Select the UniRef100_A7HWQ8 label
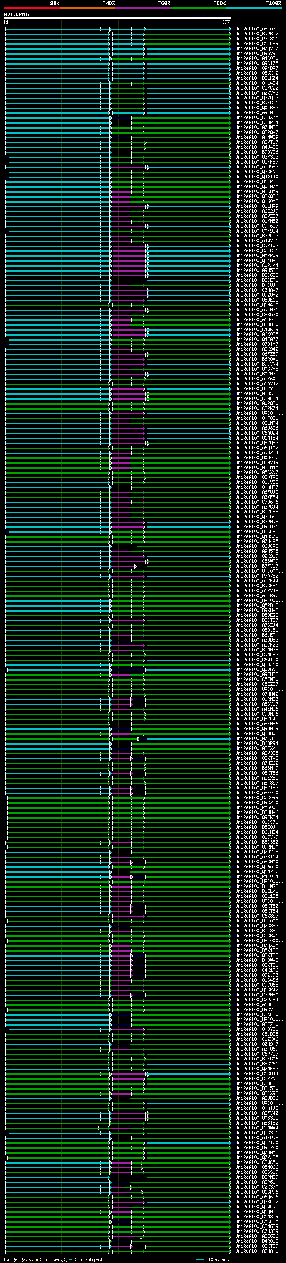 [257, 128]
